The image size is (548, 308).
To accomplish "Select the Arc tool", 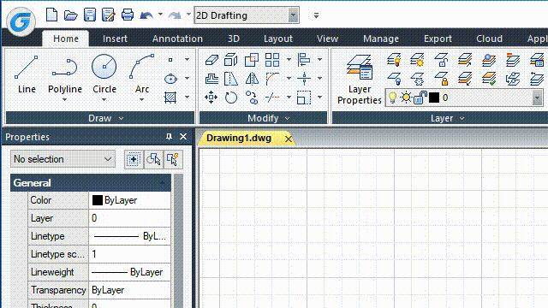I will (x=142, y=74).
